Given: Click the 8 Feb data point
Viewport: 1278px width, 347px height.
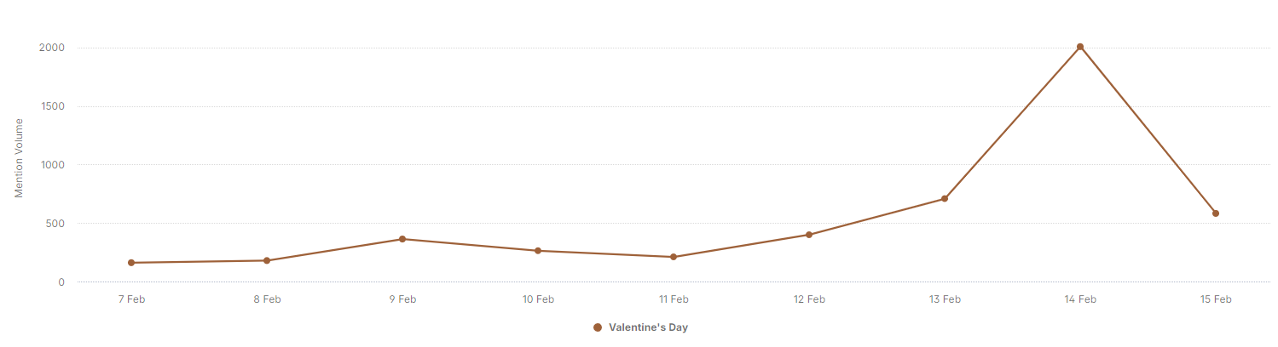Looking at the screenshot, I should coord(267,260).
